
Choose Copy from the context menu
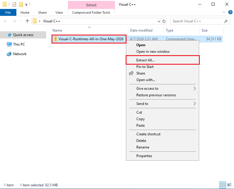click(x=163, y=119)
